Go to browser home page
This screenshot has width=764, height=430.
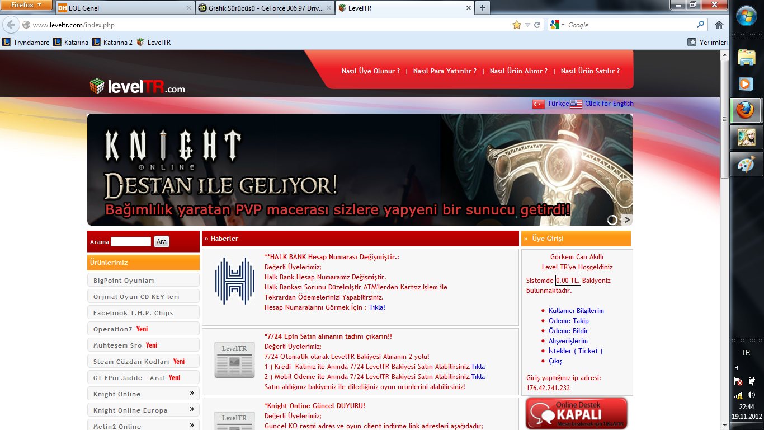(x=719, y=25)
